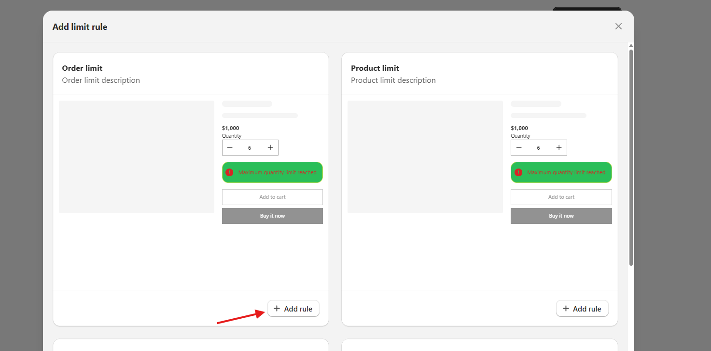Click the quantity value in Product limit preview

(x=539, y=148)
